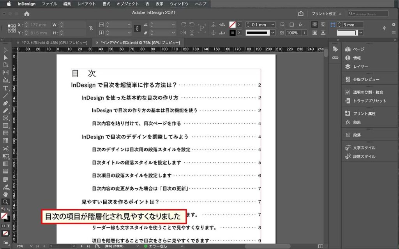This screenshot has height=249, width=399.
Task: Select the Type tool
Action: [x=5, y=88]
